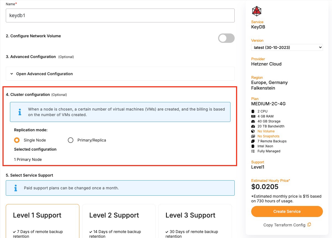Click the Name input field
This screenshot has height=238, width=332.
tap(120, 15)
